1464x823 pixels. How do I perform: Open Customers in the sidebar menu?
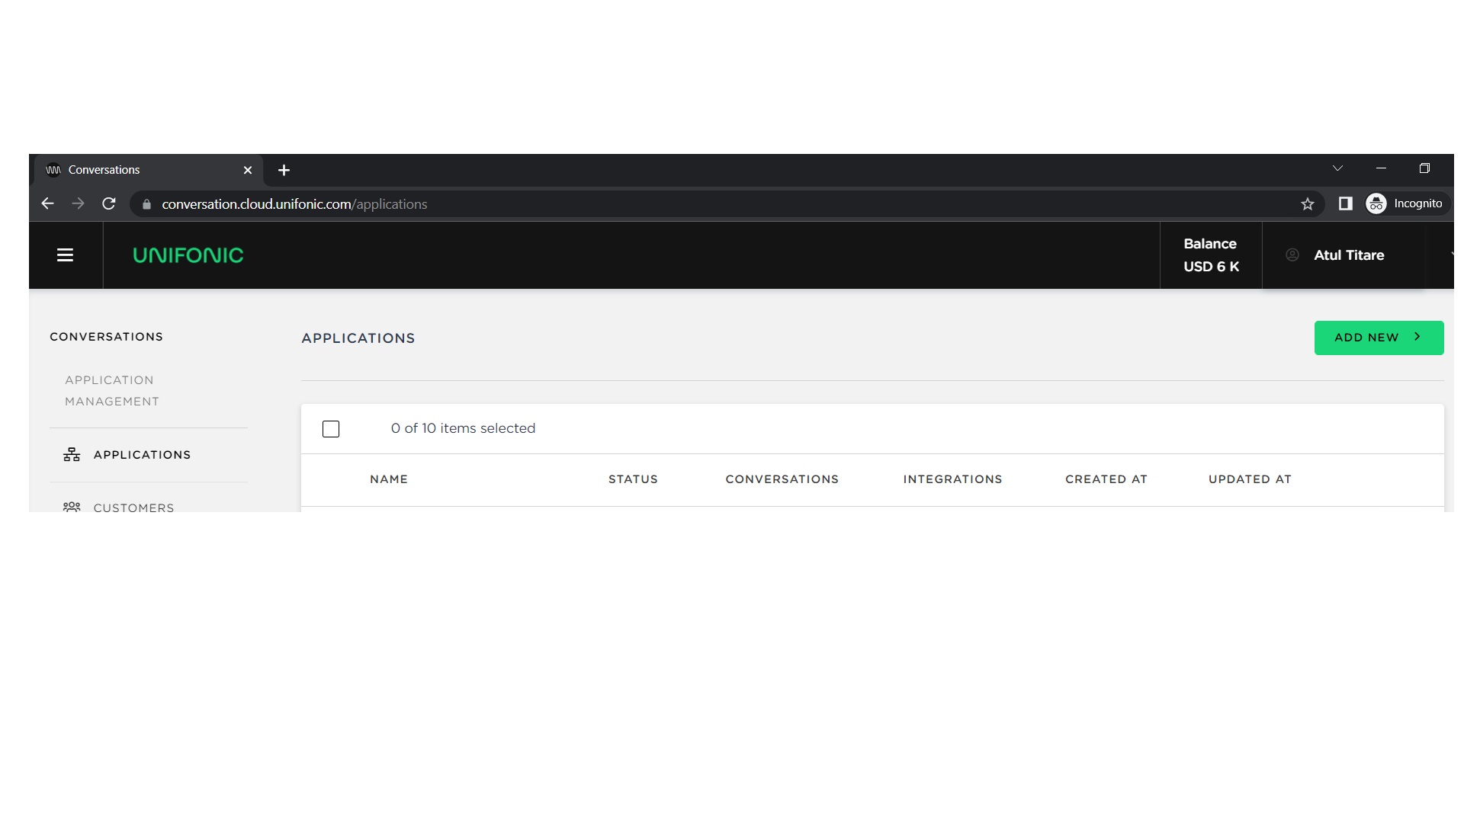pyautogui.click(x=133, y=507)
